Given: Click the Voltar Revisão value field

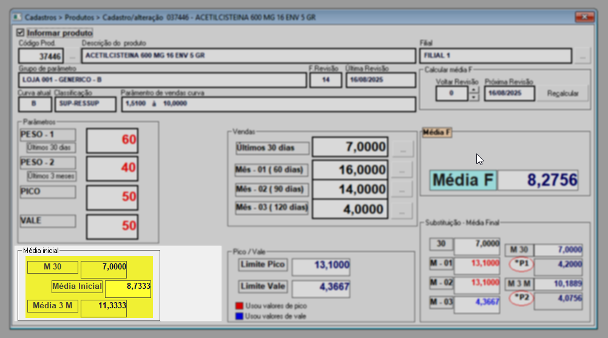Looking at the screenshot, I should [451, 93].
